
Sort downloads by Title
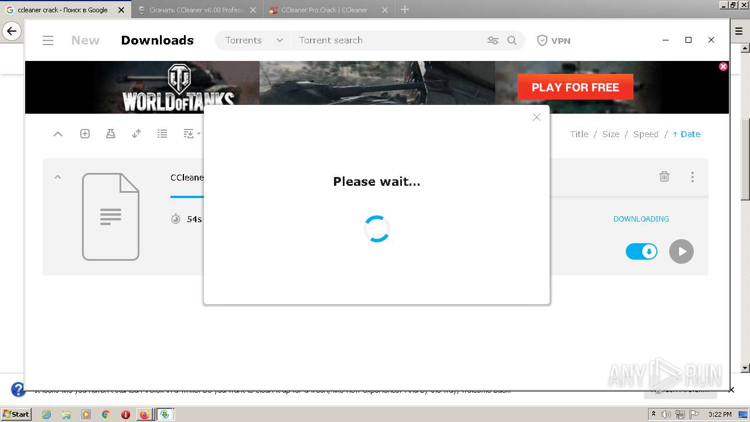point(579,134)
